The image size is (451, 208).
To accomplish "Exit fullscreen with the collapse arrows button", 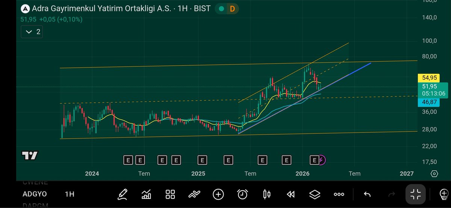I will pos(416,194).
